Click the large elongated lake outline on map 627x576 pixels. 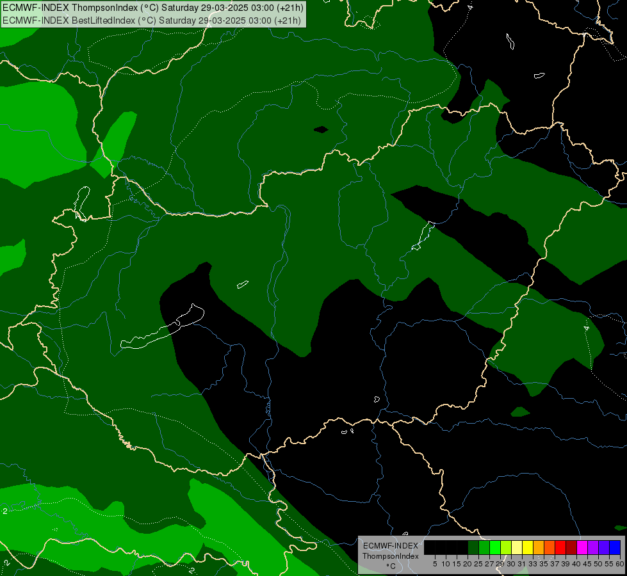click(163, 326)
